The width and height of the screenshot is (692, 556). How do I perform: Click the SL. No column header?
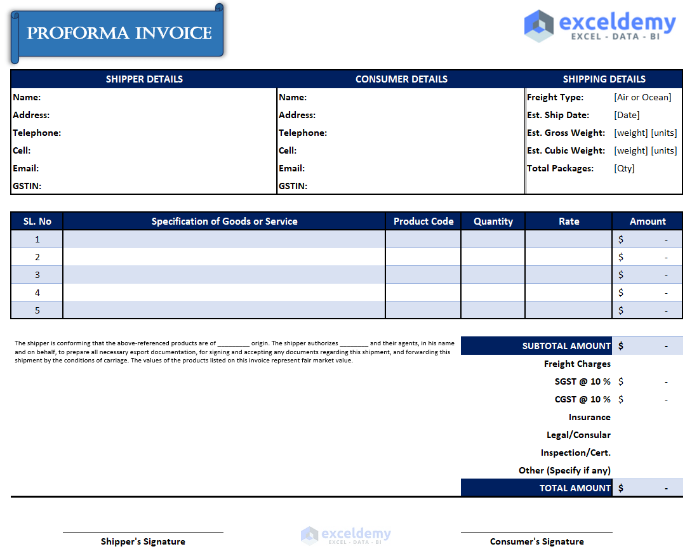(x=37, y=221)
